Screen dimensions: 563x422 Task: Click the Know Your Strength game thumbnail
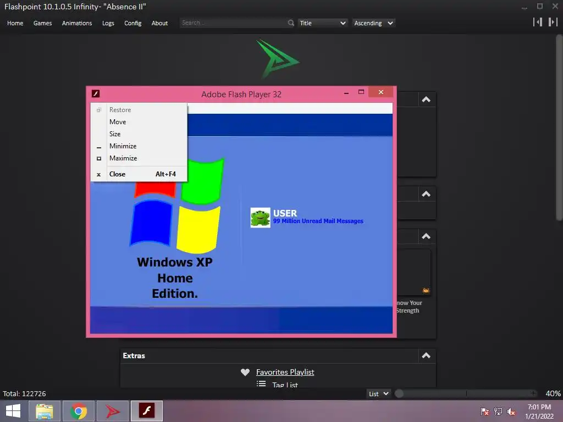[x=415, y=272]
